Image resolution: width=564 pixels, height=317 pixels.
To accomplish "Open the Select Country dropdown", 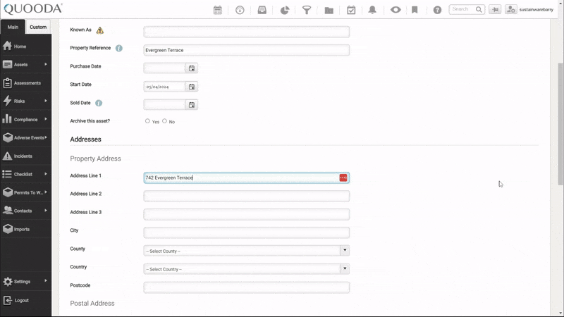I will [246, 269].
